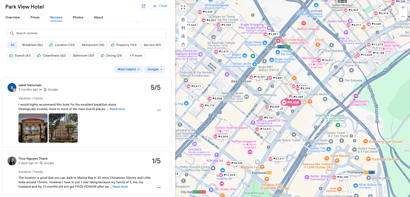
Task: Read more of saket benurwar's review
Action: click(117, 109)
